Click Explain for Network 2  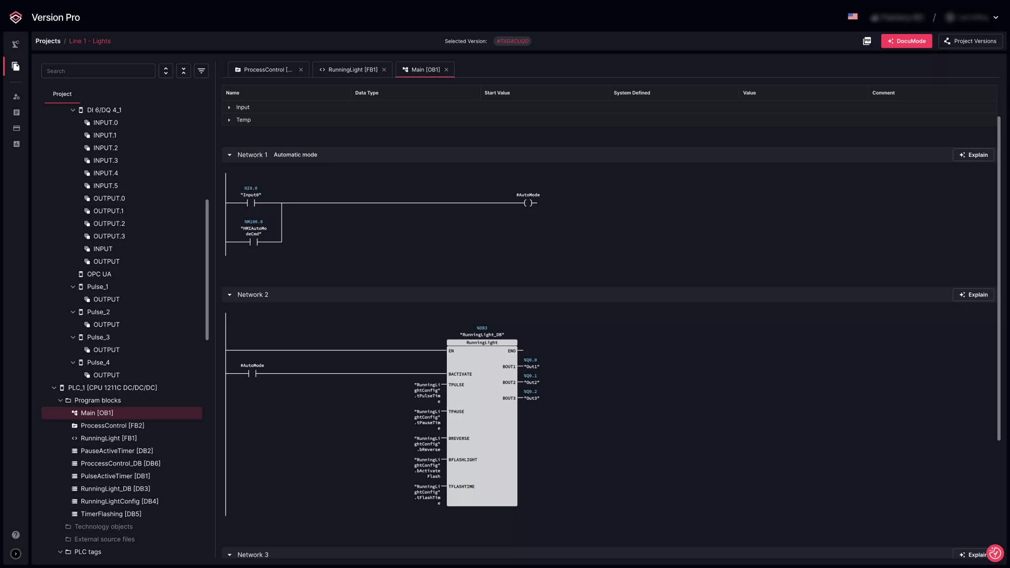click(x=973, y=295)
